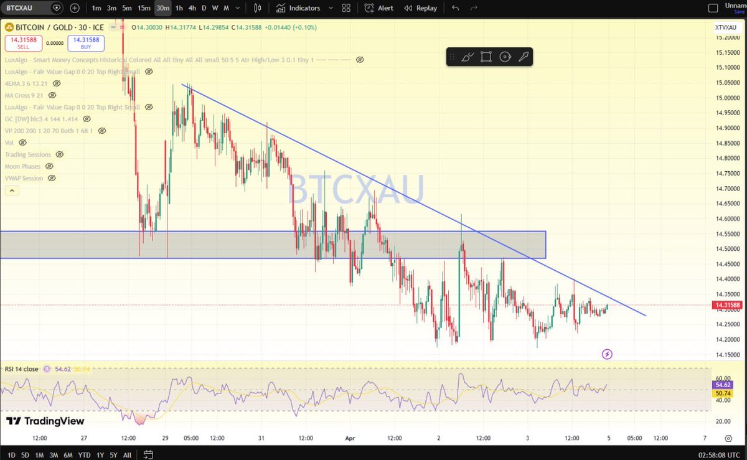Click the blue descending trendline

414,200
